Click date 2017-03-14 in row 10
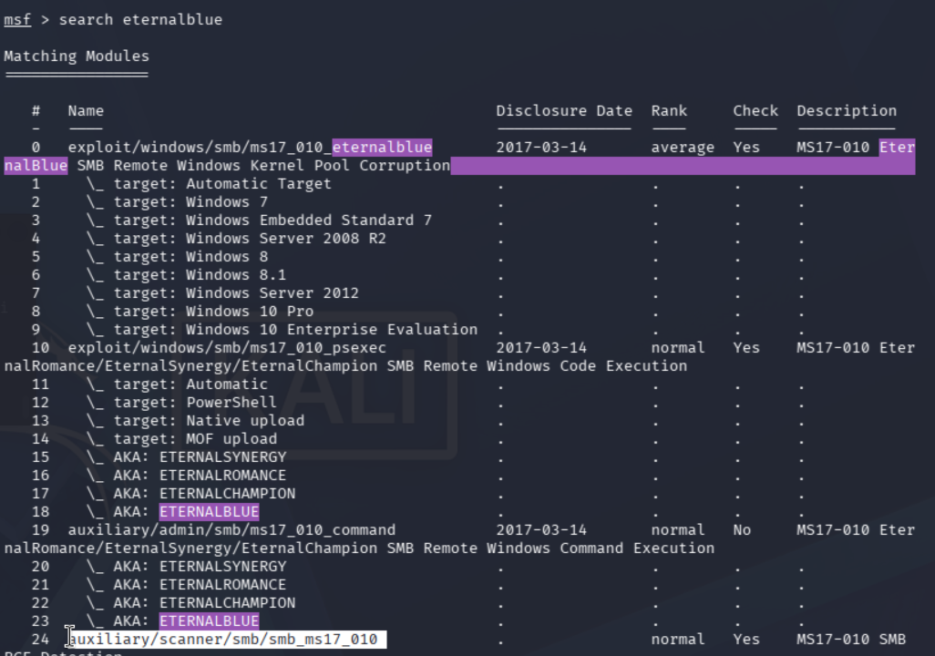This screenshot has width=935, height=656. 541,348
